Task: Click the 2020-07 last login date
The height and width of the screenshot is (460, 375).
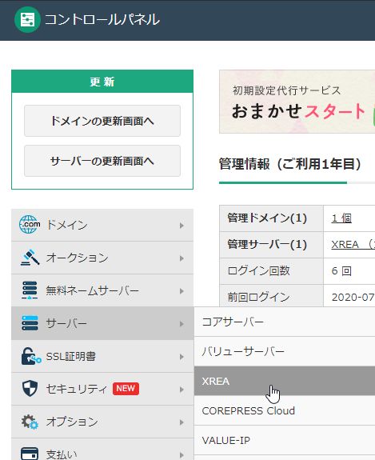Action: (353, 297)
